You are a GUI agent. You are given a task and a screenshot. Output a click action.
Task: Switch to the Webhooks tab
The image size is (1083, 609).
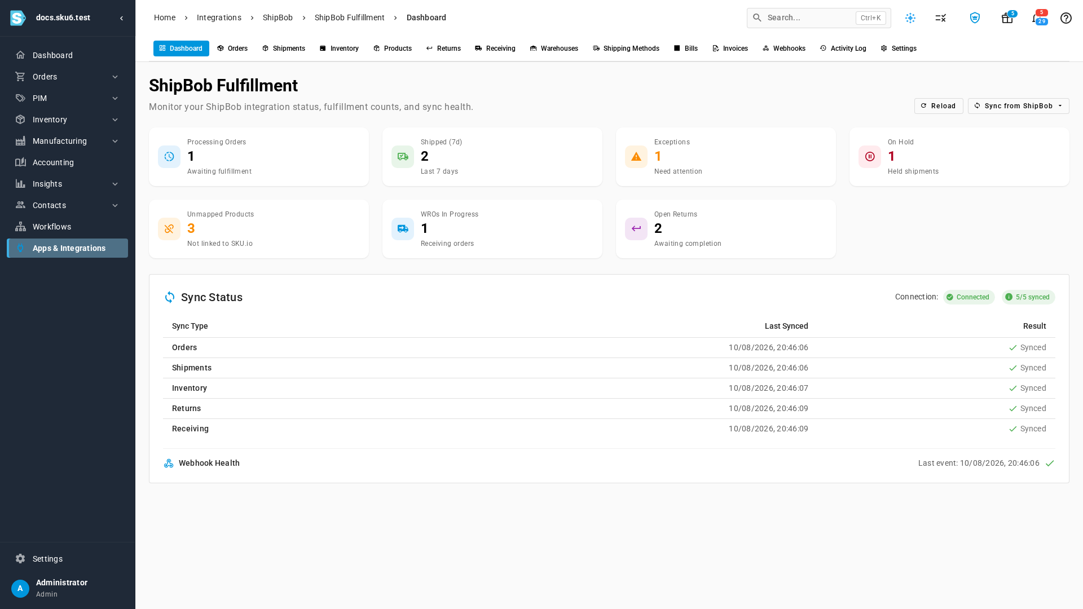coord(784,48)
